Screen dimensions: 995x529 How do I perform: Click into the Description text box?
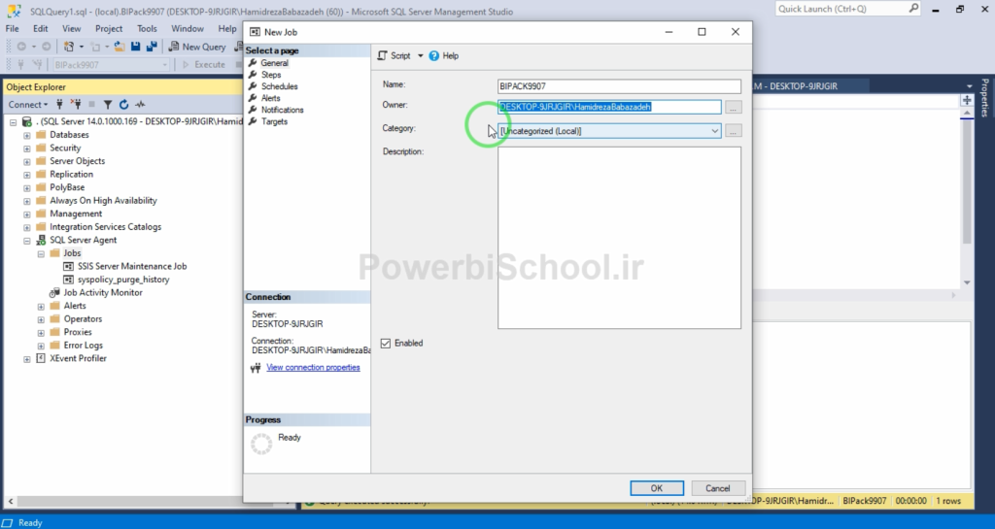tap(619, 238)
